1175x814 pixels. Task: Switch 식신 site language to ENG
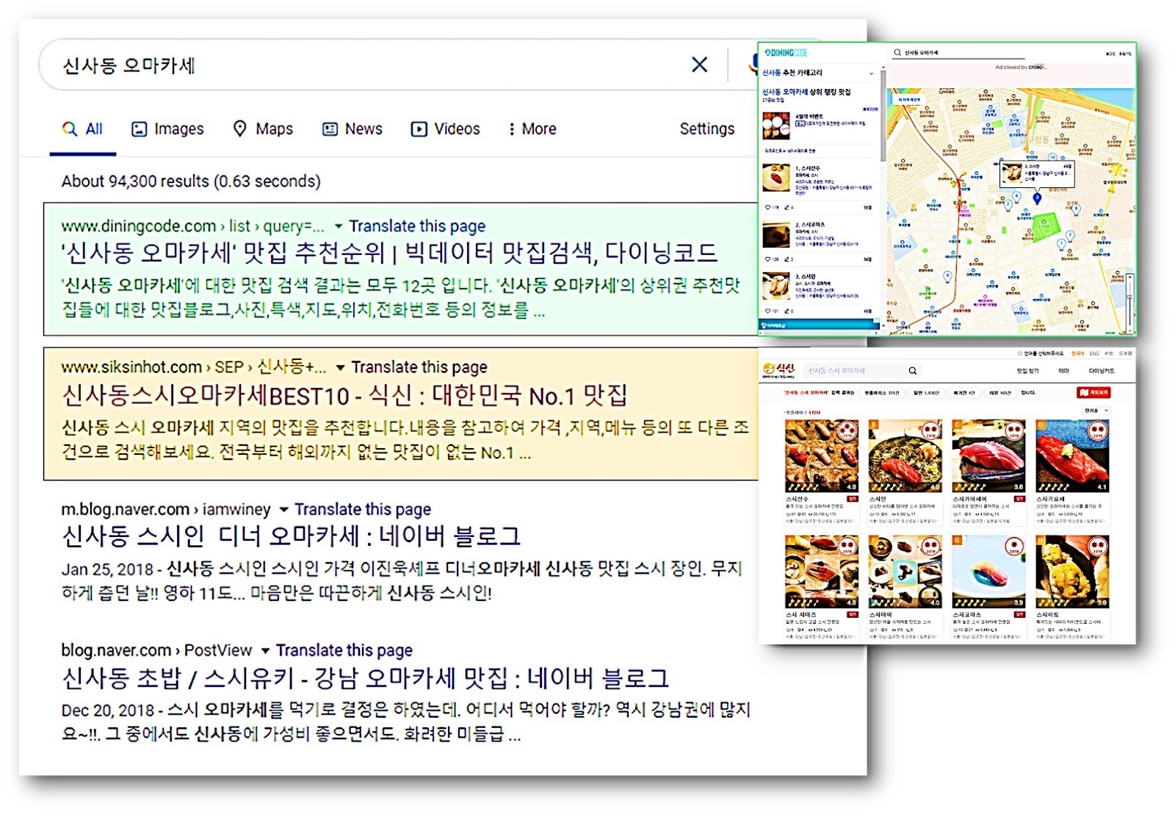click(1094, 354)
